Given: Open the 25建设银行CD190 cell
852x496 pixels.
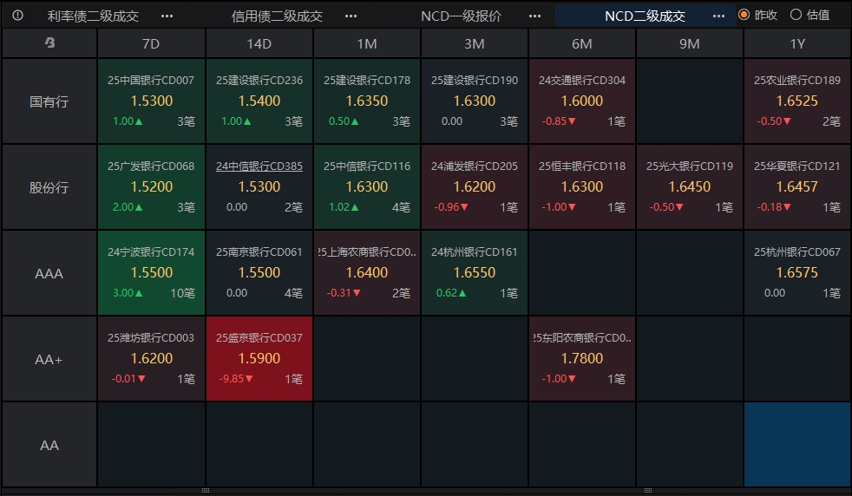Looking at the screenshot, I should (x=475, y=101).
